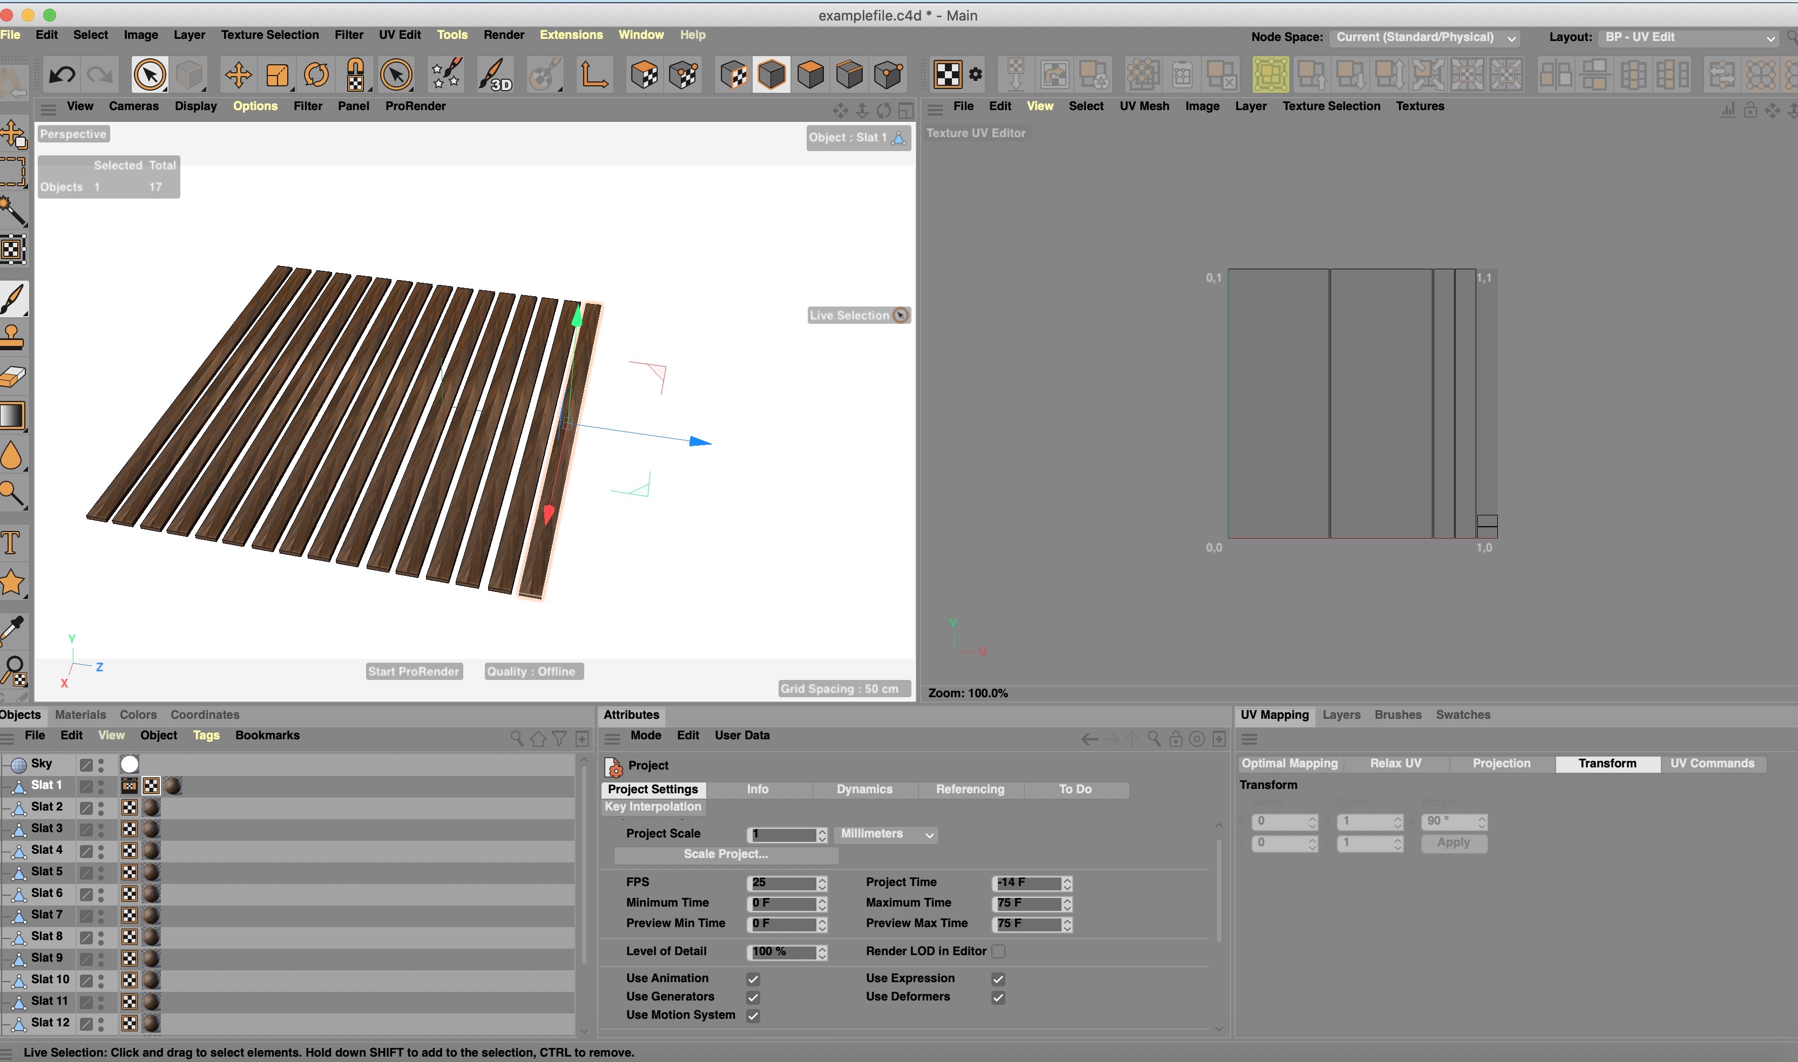Open the Millimeters unit dropdown
The width and height of the screenshot is (1798, 1062).
[885, 834]
